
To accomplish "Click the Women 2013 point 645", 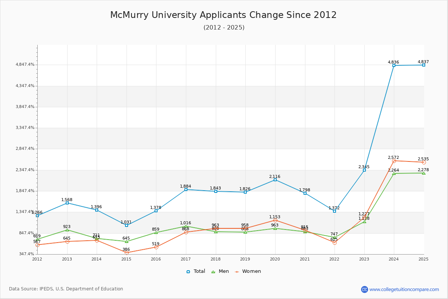I will (67, 241).
